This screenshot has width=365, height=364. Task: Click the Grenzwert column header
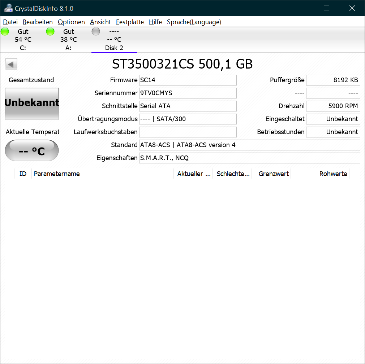pos(271,174)
